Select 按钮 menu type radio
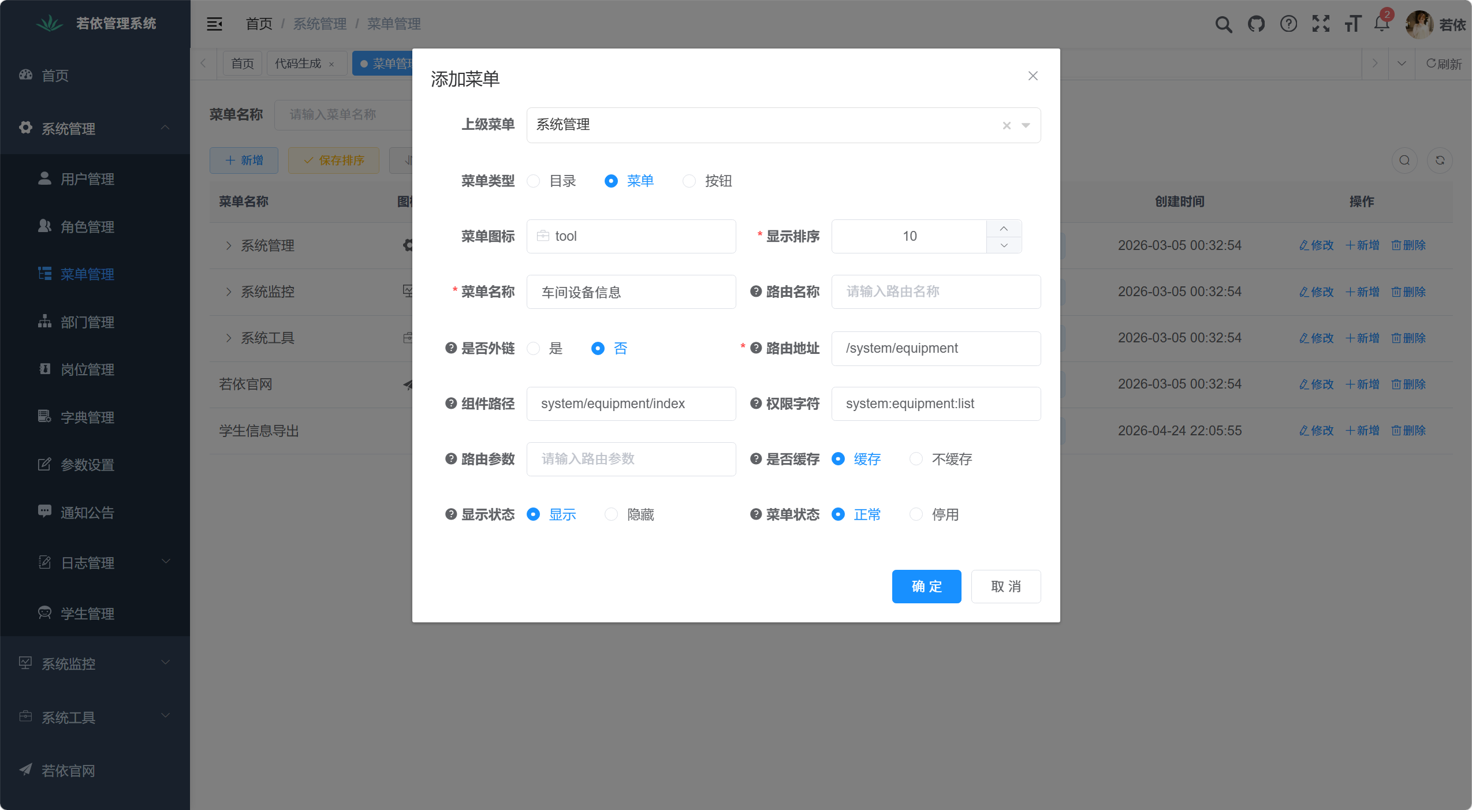The image size is (1472, 810). click(689, 181)
